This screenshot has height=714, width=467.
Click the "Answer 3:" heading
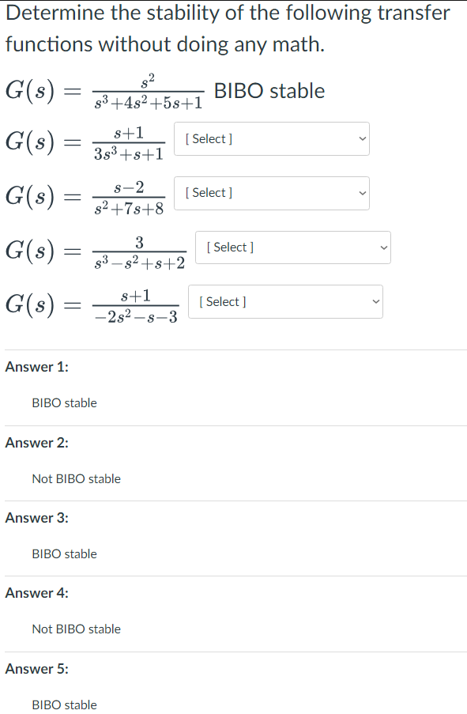[36, 517]
